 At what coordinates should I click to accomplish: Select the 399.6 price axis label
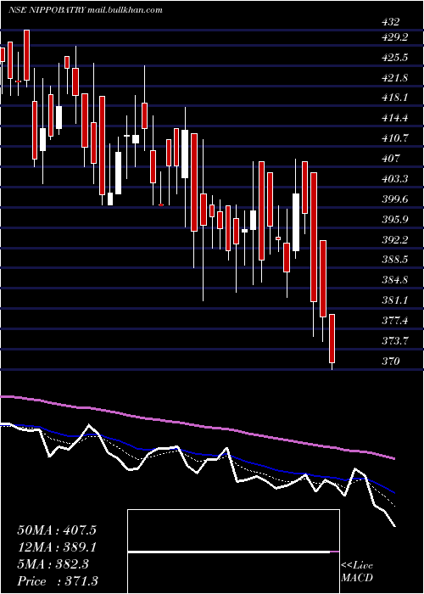coord(394,199)
